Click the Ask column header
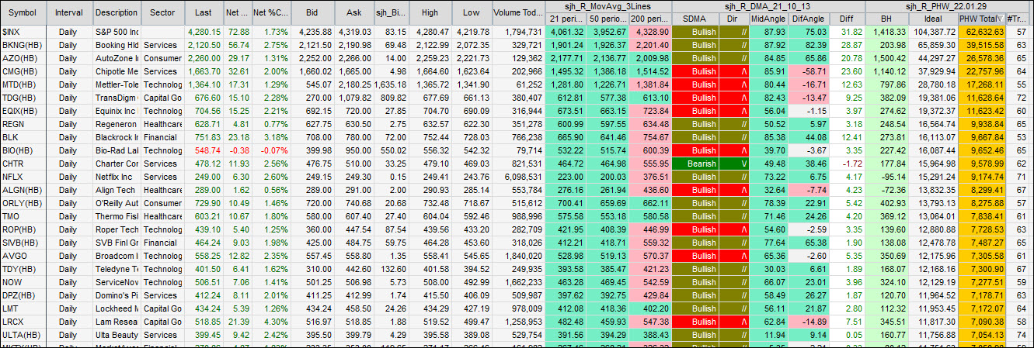This screenshot has height=348, width=1034. [354, 12]
